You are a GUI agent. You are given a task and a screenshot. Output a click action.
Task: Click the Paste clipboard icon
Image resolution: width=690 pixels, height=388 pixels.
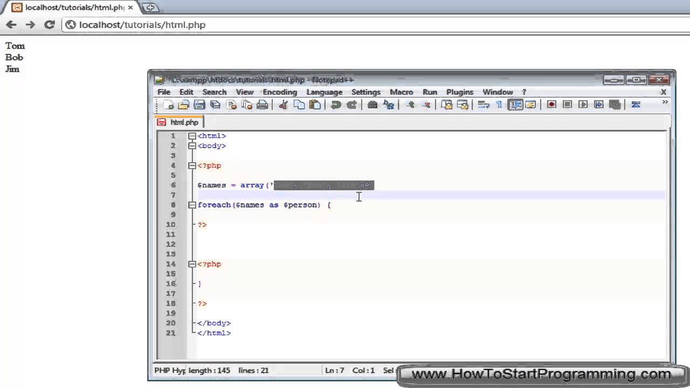[315, 105]
